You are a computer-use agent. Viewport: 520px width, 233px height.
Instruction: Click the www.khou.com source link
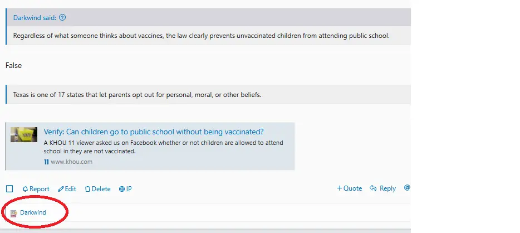71,162
